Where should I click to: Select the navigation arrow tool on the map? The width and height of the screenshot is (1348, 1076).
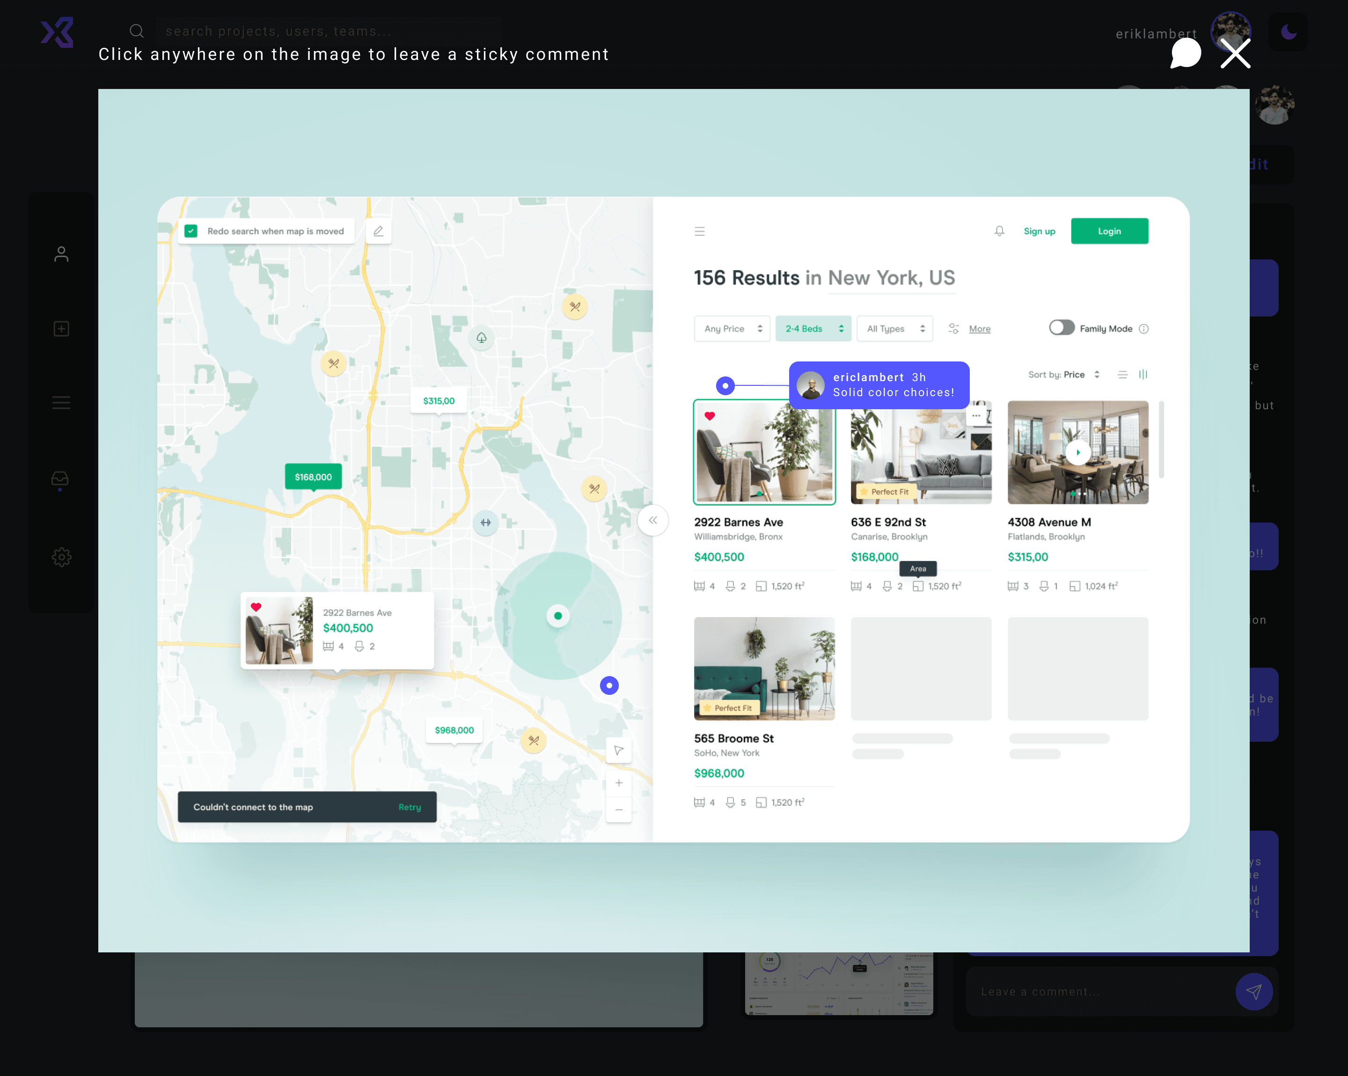618,750
